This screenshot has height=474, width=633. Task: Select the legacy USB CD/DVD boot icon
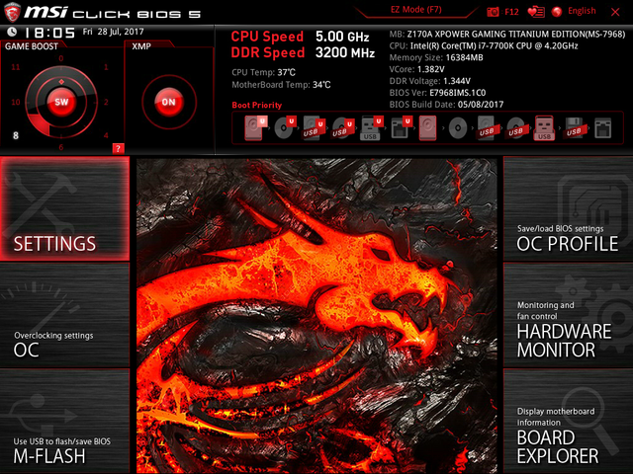pyautogui.click(x=515, y=128)
